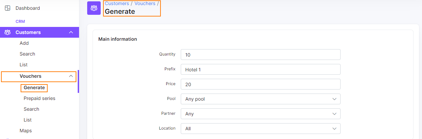Open the Partner dropdown
The width and height of the screenshot is (422, 139).
(x=260, y=114)
